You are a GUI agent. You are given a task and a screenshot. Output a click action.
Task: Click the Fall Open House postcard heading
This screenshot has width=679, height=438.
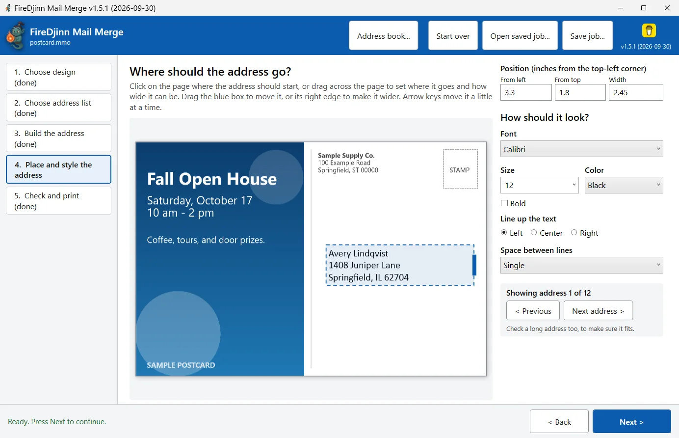212,179
